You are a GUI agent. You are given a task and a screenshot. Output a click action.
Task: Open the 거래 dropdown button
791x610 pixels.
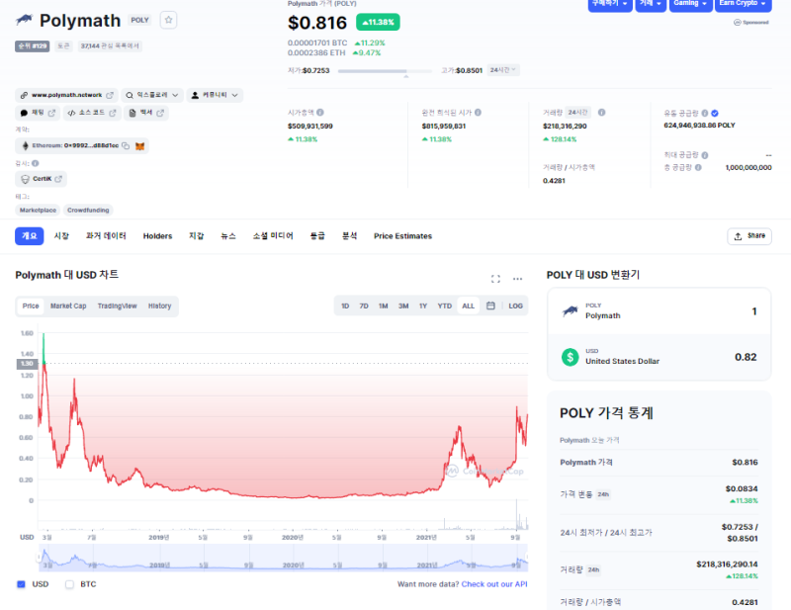click(651, 4)
